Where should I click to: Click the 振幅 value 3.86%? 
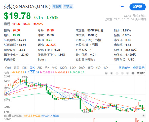coord(127,35)
